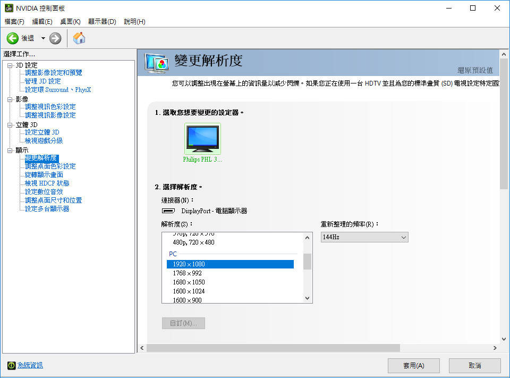This screenshot has height=378, width=510.
Task: Open the 顯示器(D) menu
Action: pos(102,22)
